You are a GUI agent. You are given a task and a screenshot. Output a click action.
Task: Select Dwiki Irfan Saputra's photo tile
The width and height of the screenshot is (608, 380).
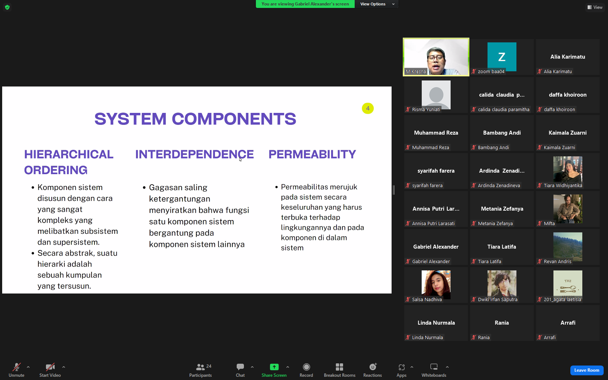502,285
